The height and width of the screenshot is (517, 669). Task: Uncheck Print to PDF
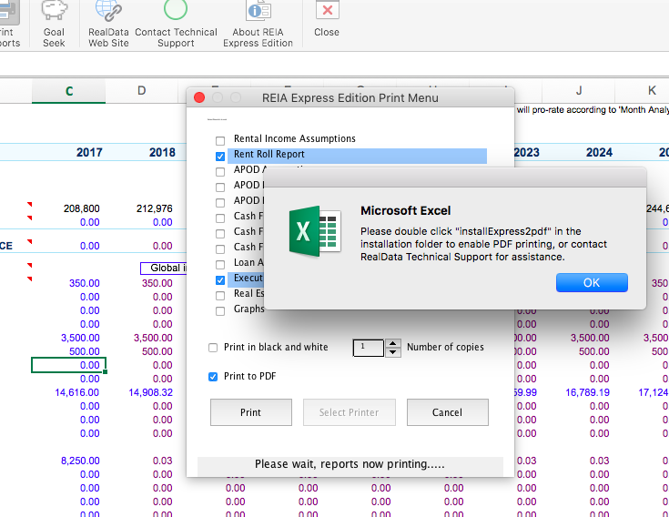pos(213,377)
